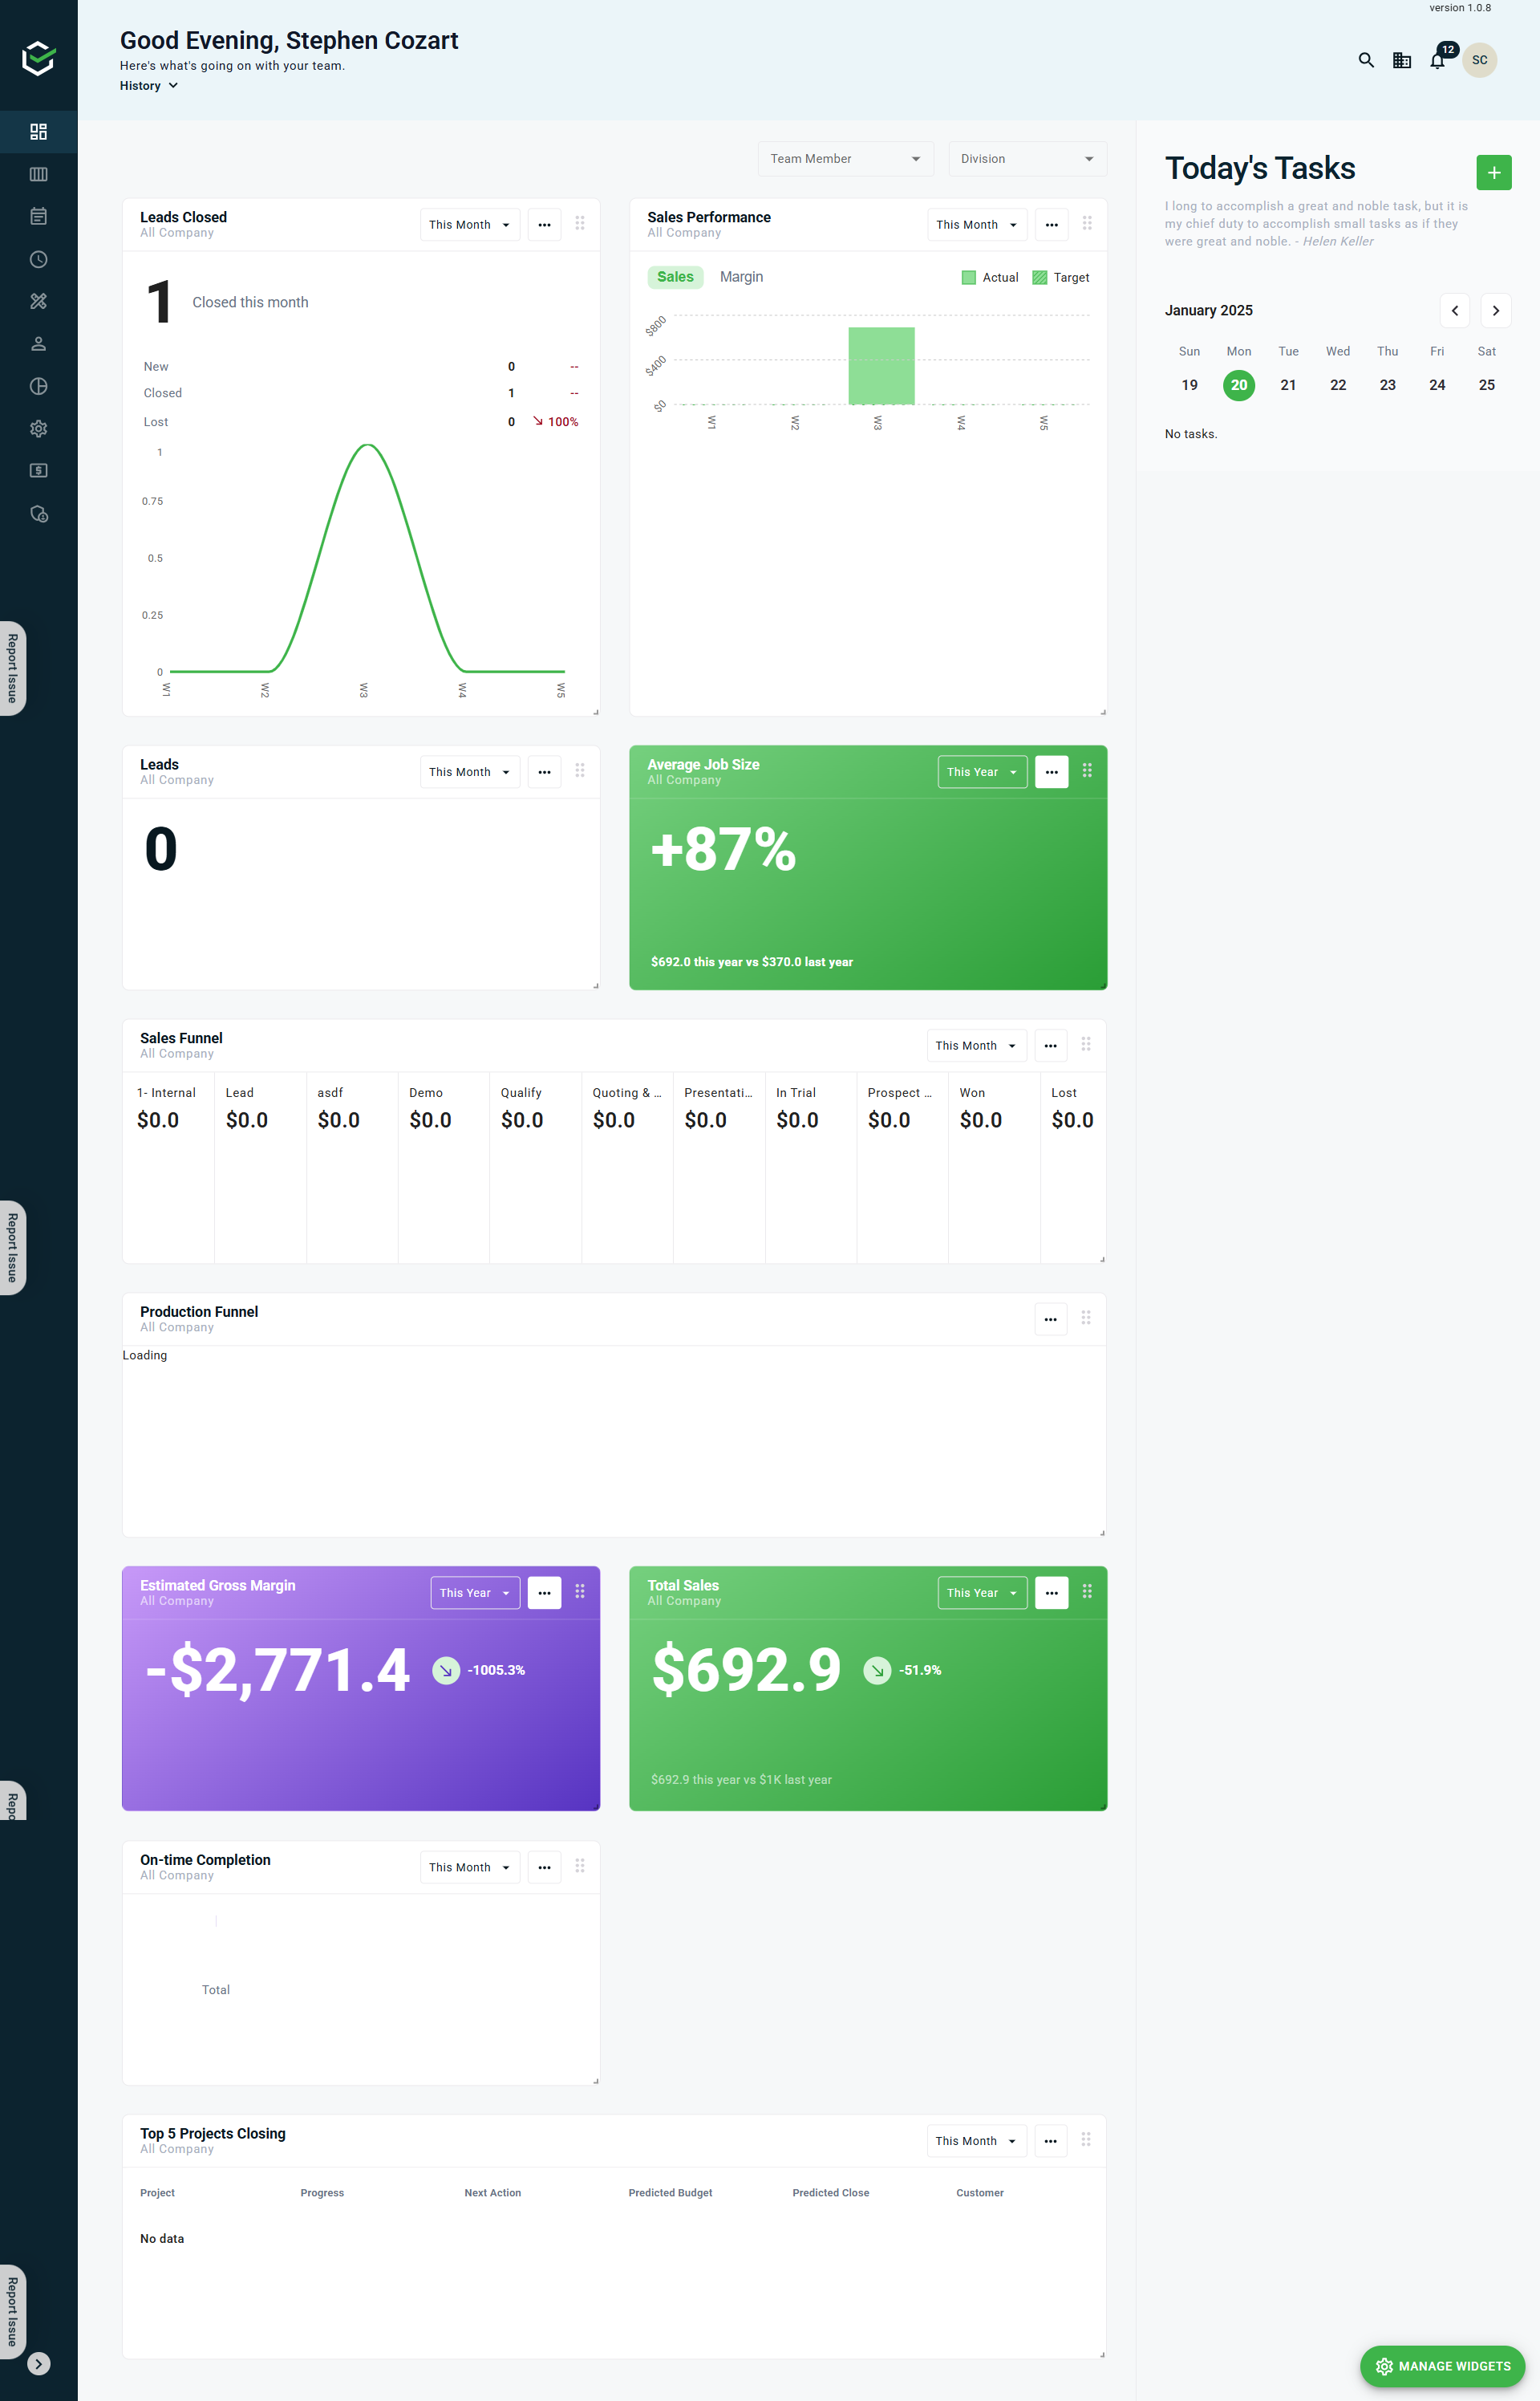
Task: Go to next calendar week
Action: 1496,310
